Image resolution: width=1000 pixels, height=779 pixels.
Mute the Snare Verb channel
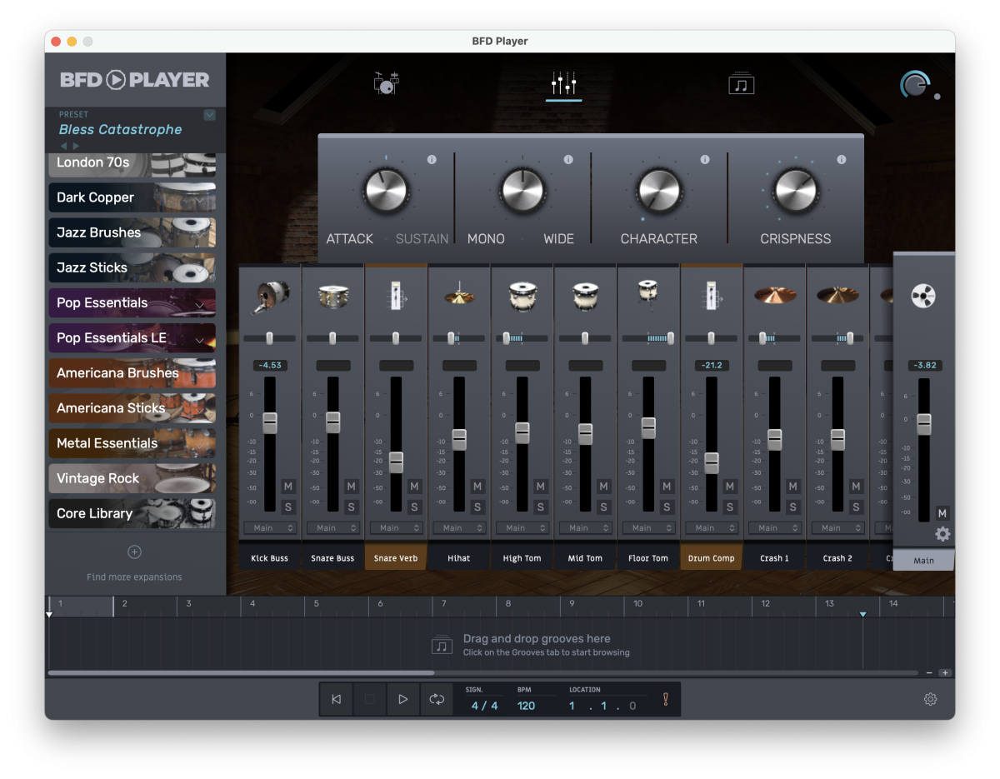click(x=414, y=487)
